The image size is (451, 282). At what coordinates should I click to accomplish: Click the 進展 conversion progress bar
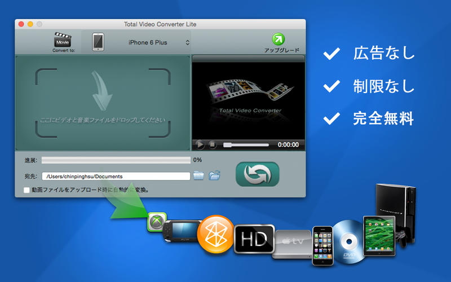(116, 160)
